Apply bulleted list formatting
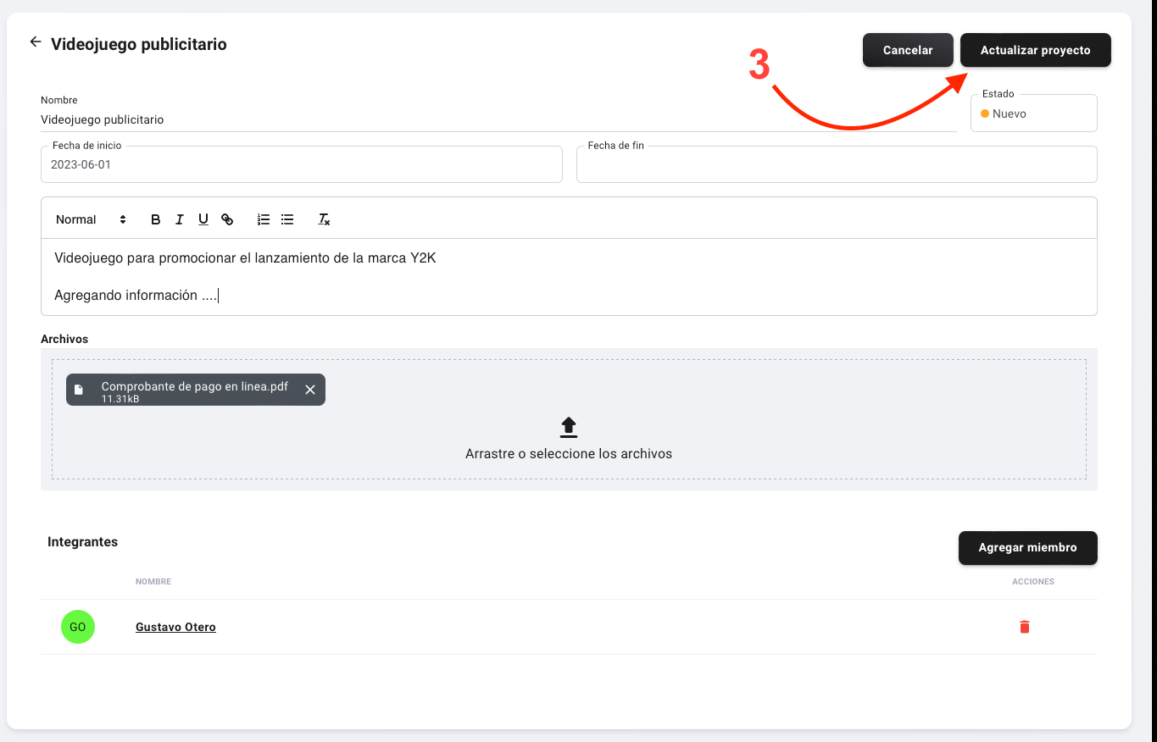This screenshot has height=742, width=1157. coord(287,219)
